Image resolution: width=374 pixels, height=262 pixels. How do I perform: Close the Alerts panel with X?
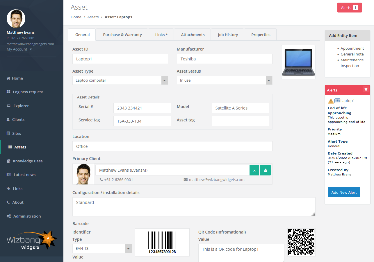pyautogui.click(x=366, y=89)
